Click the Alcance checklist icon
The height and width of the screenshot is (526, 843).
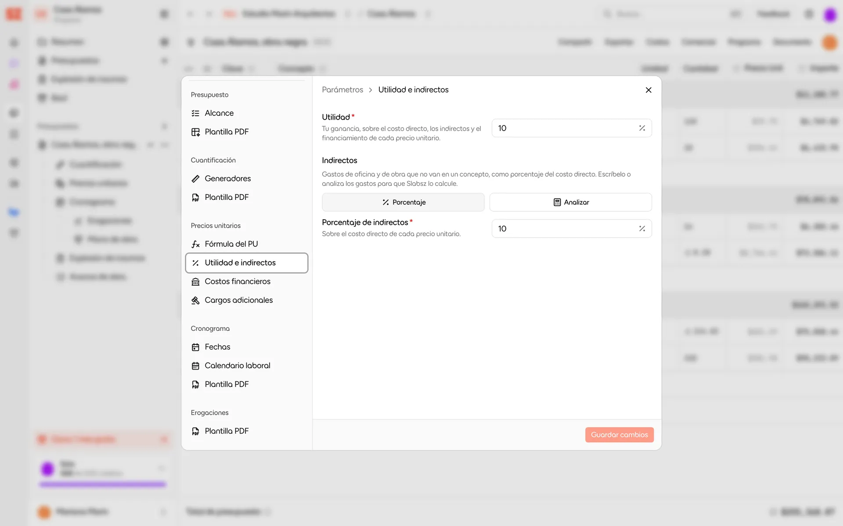coord(195,113)
